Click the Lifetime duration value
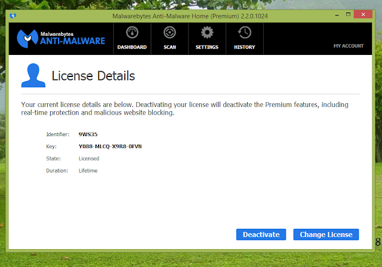 [88, 170]
